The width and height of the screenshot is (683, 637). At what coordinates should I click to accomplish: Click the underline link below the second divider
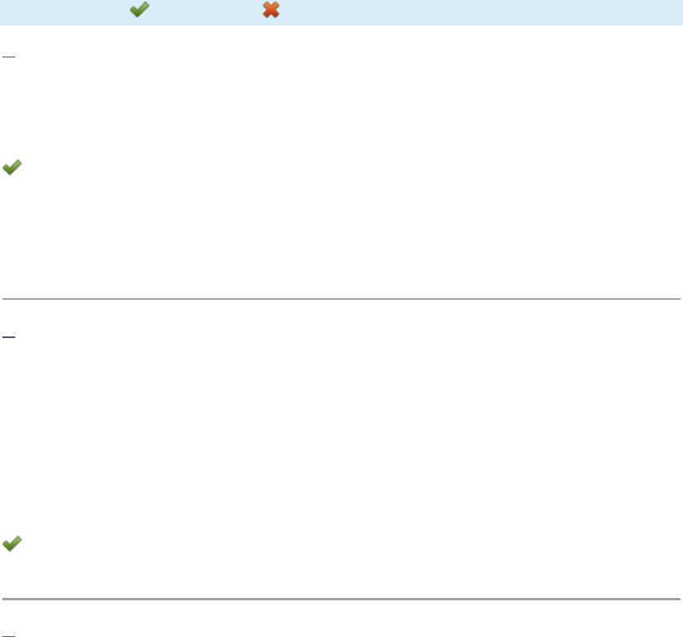pos(9,636)
